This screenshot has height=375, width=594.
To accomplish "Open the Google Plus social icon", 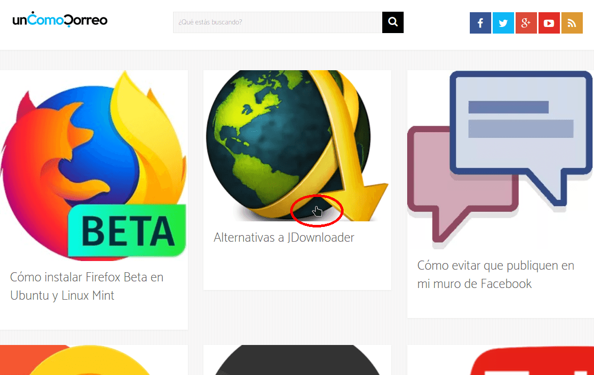I will [526, 23].
